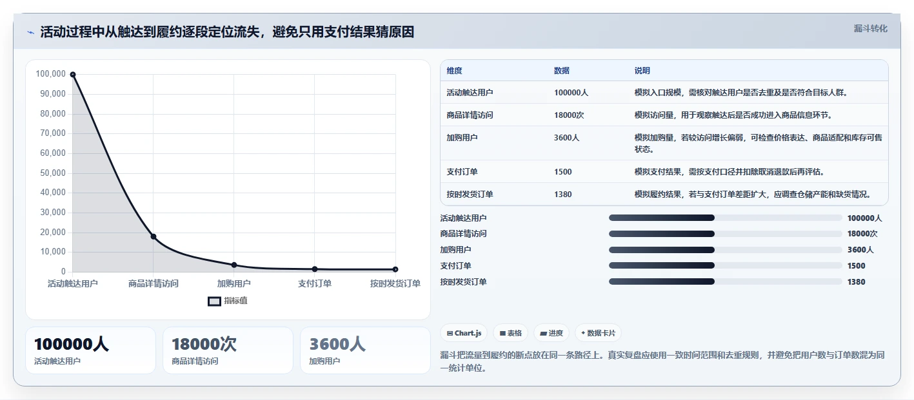This screenshot has width=914, height=400.
Task: Click the 按时发货订单 x-axis label on the chart
Action: [395, 283]
